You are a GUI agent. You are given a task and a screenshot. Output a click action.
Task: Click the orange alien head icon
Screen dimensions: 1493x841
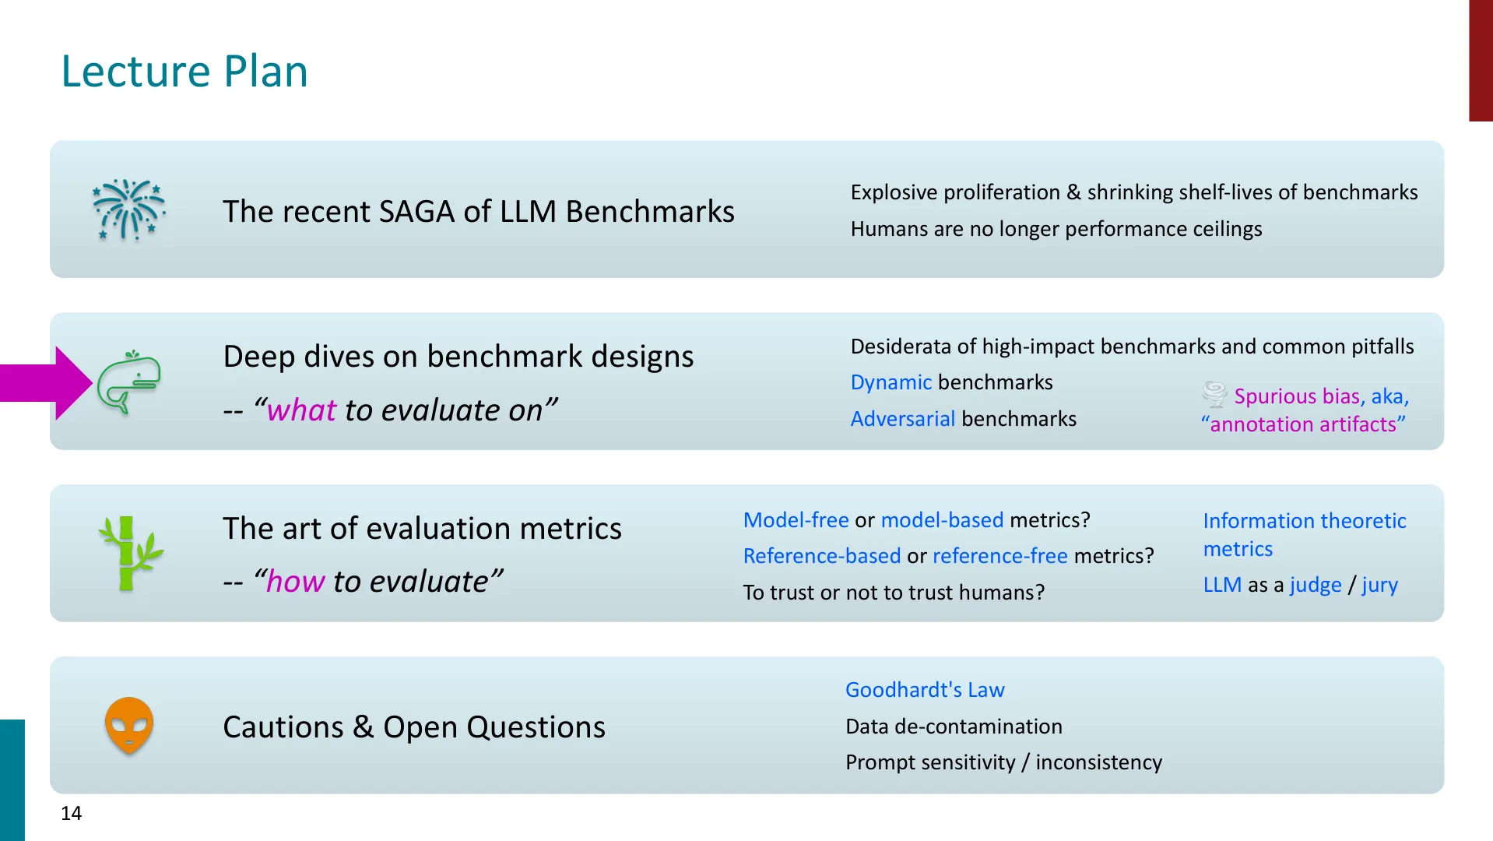[x=129, y=725]
